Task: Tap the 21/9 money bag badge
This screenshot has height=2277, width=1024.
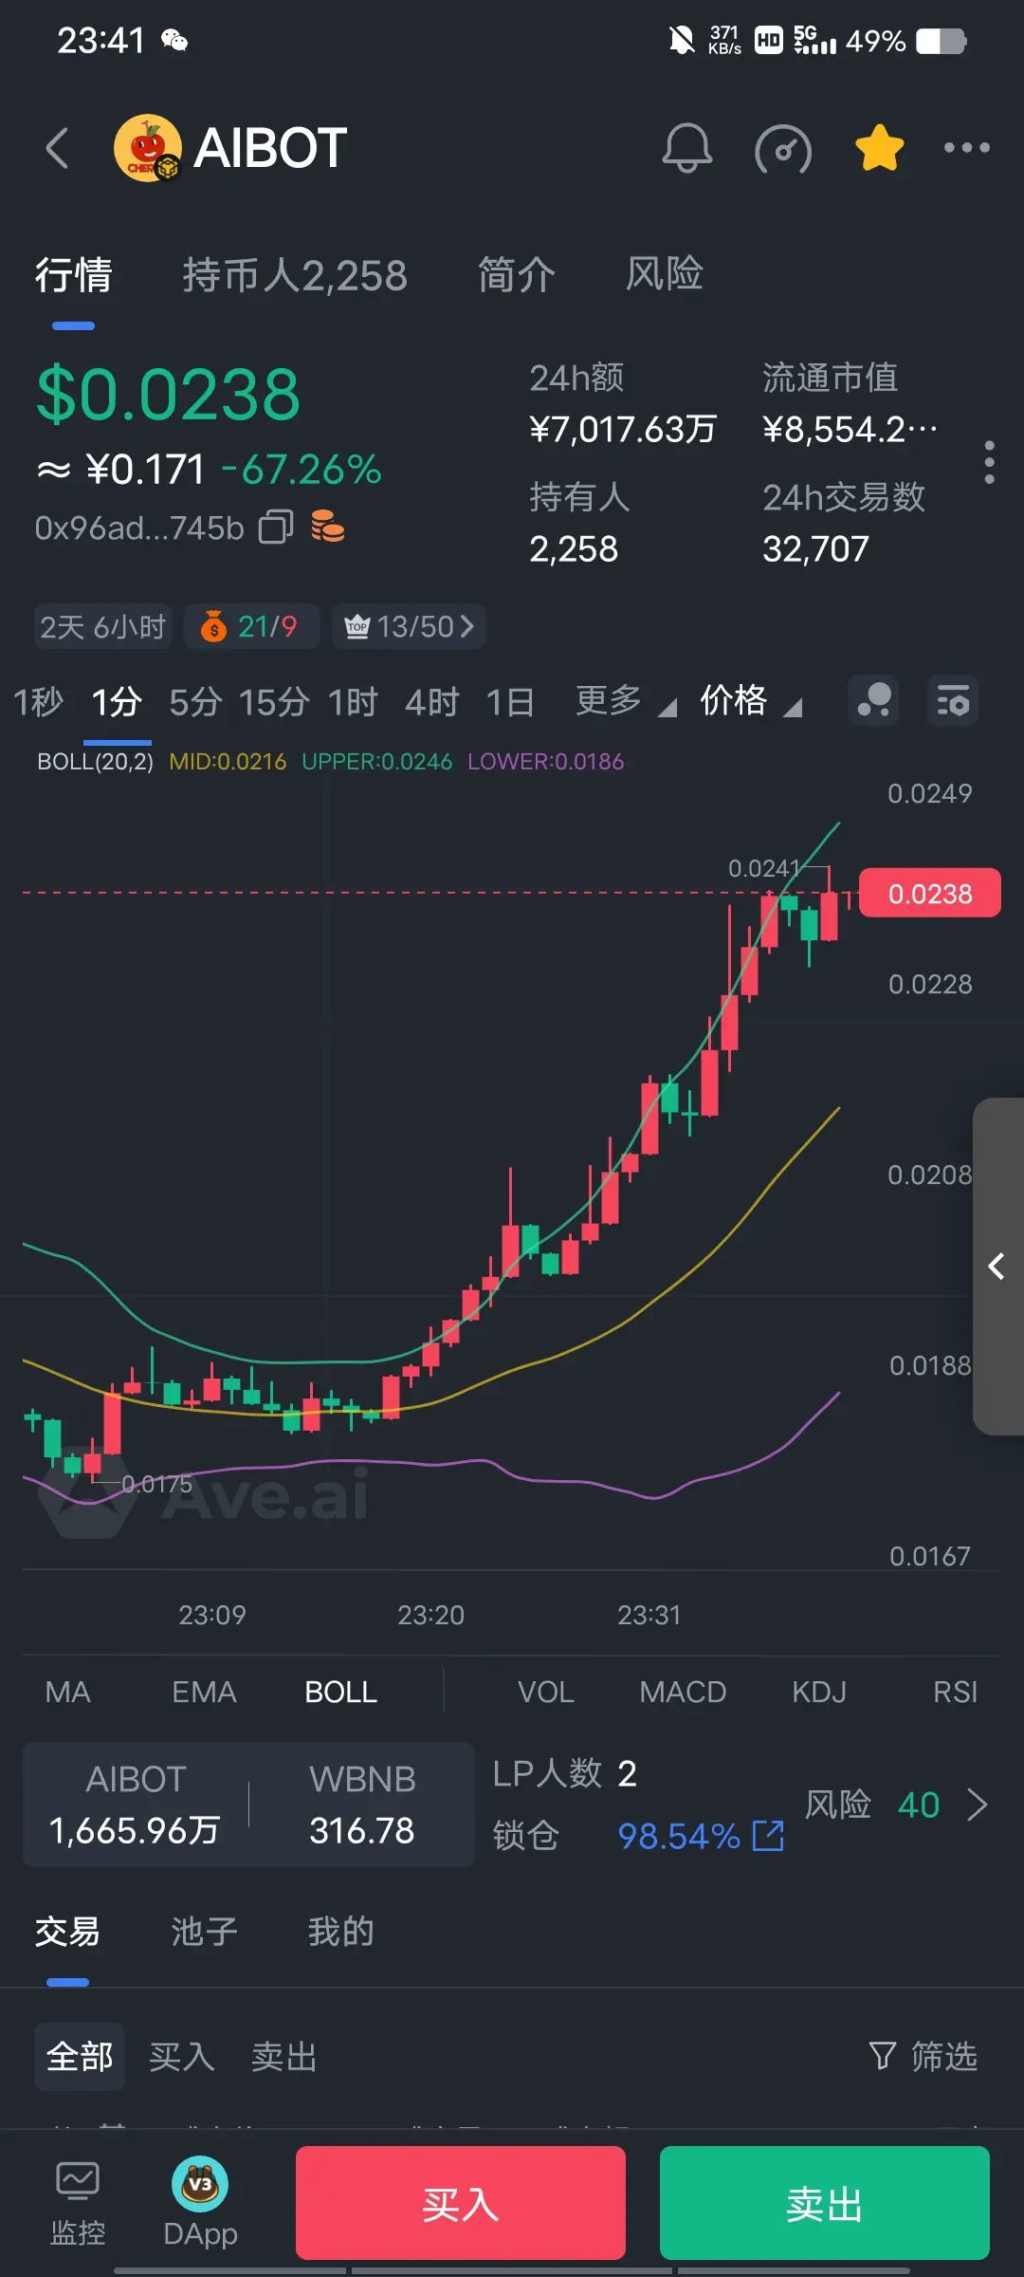Action: pyautogui.click(x=251, y=626)
